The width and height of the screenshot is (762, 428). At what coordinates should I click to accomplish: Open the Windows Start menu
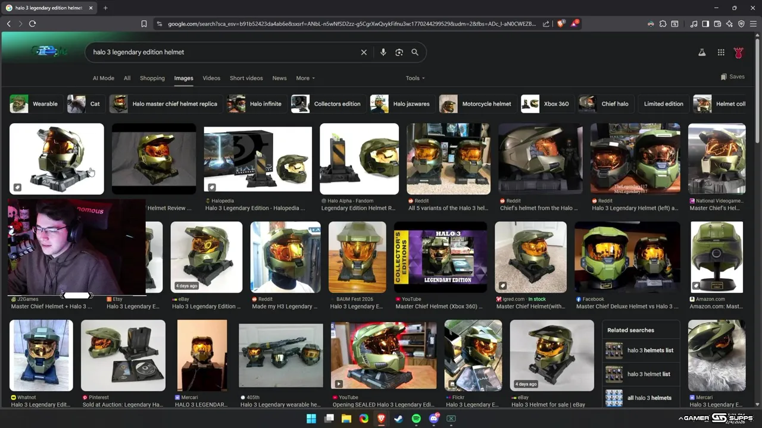311,418
